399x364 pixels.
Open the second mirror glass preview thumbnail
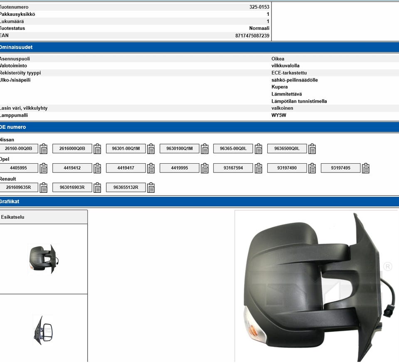43,330
